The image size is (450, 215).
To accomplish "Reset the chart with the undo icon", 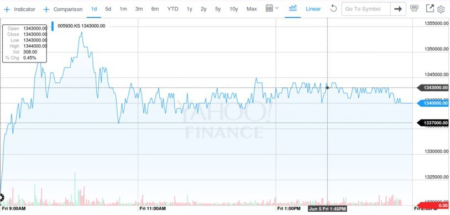I will click(x=333, y=9).
